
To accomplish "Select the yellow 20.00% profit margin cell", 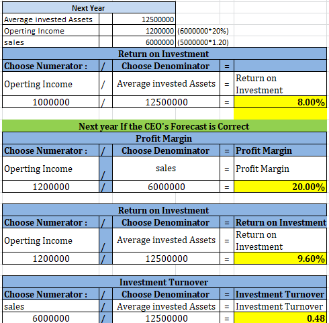I will pos(280,187).
